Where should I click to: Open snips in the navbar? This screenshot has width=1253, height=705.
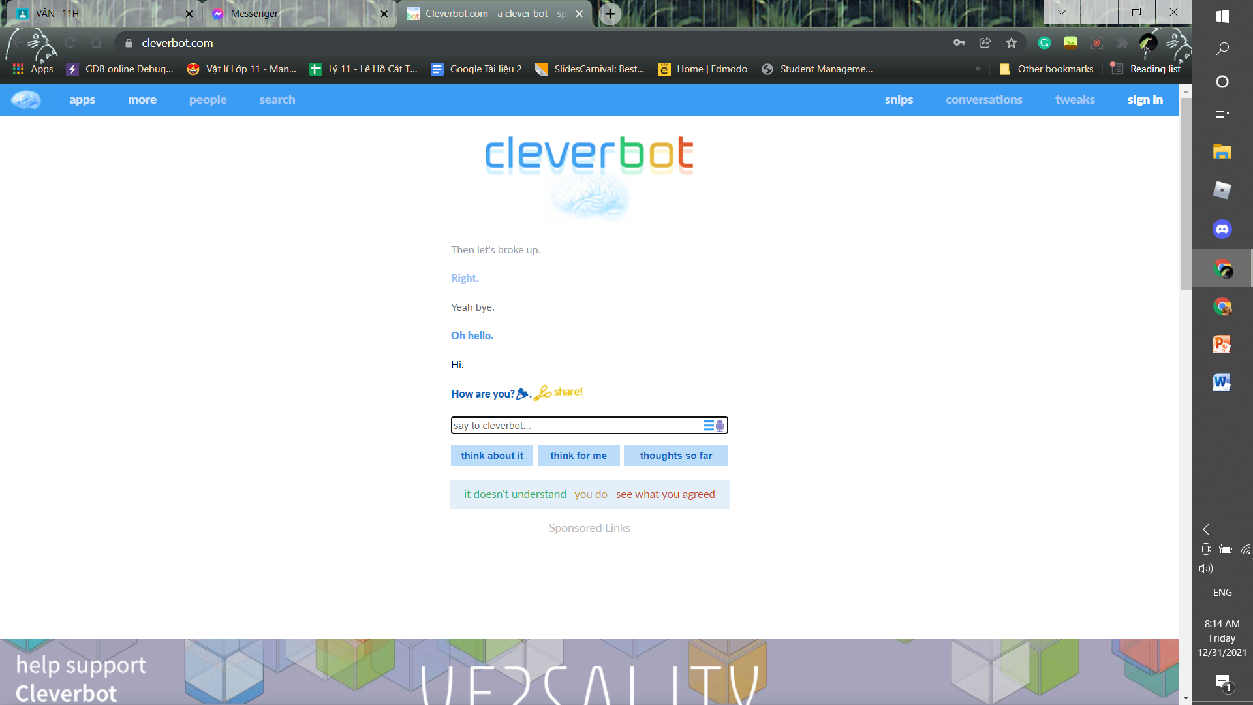click(x=899, y=100)
